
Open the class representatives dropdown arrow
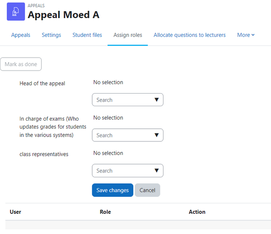[157, 171]
